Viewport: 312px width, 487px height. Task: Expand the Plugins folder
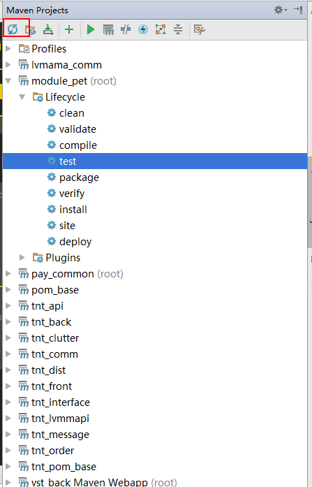pos(22,257)
